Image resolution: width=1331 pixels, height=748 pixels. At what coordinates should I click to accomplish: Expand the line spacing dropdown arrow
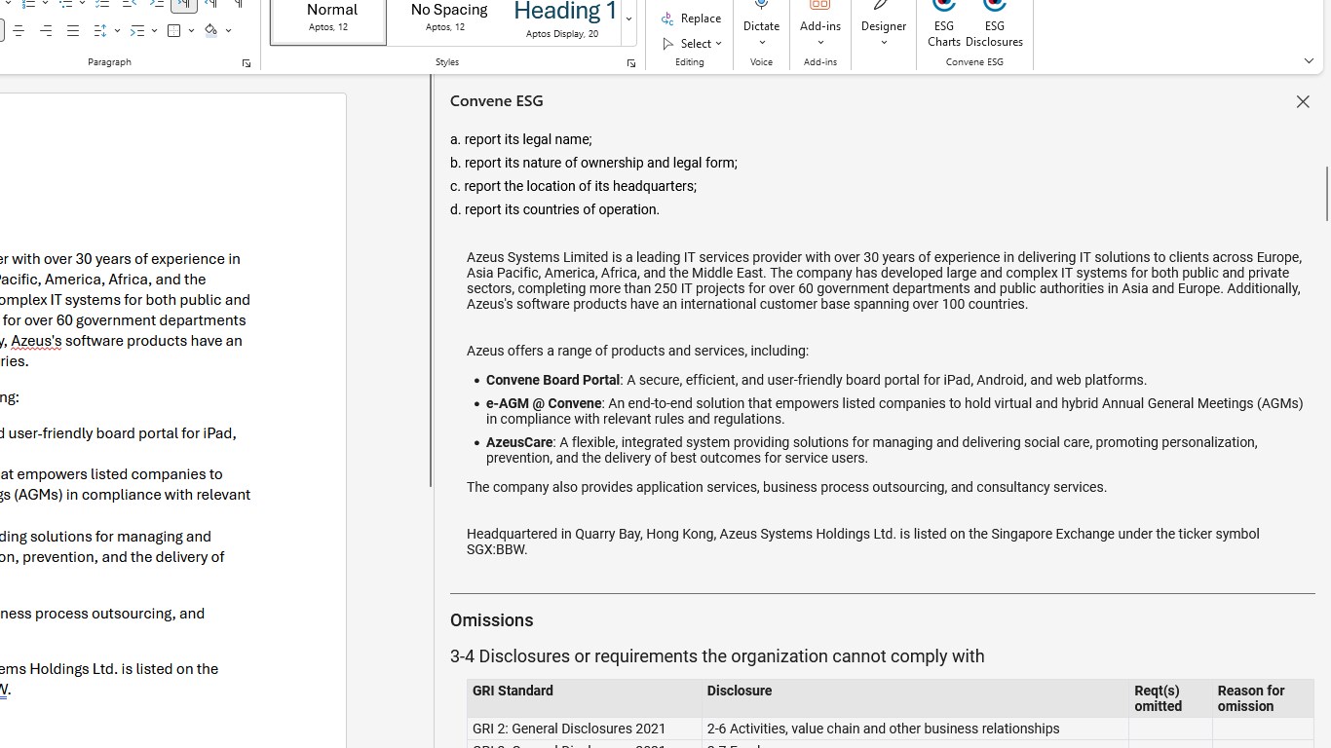(x=117, y=31)
